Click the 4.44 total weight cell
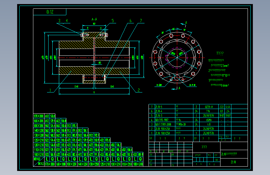Viewport: 270px width, 175px height. [x=228, y=107]
